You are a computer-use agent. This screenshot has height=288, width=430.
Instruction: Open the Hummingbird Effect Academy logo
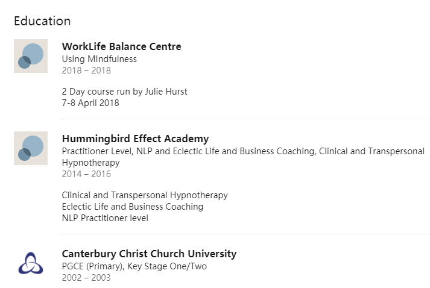pyautogui.click(x=31, y=148)
